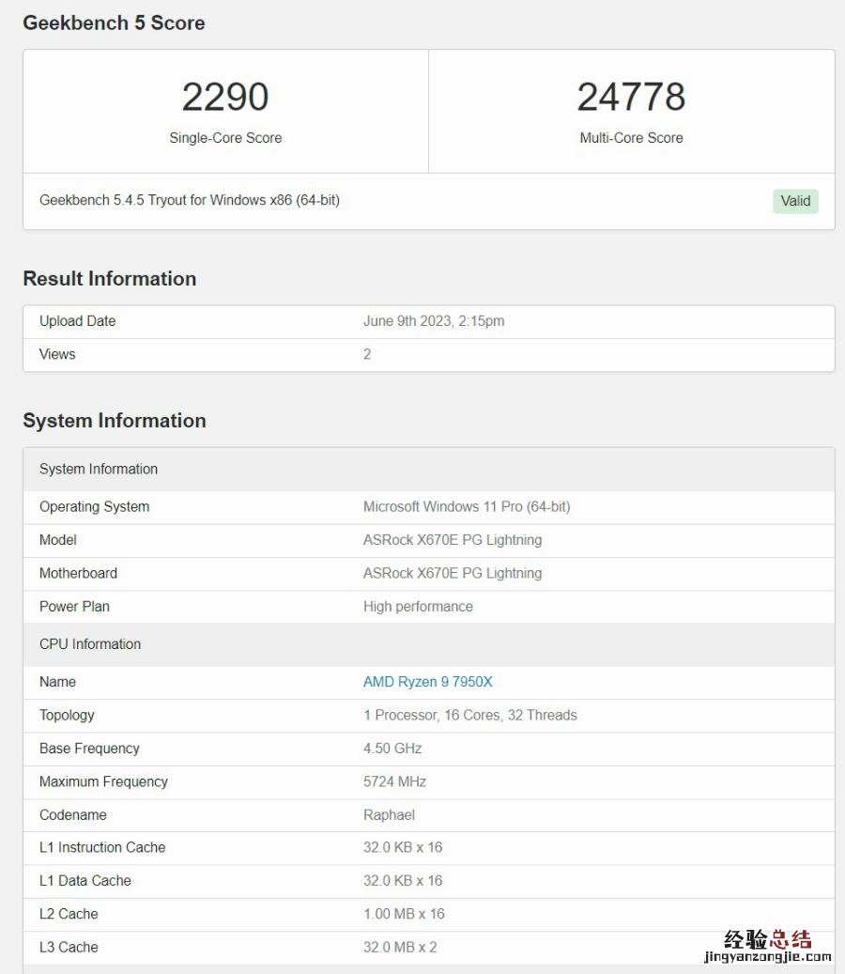Click the Maximum Frequency label
845x974 pixels.
coord(103,782)
